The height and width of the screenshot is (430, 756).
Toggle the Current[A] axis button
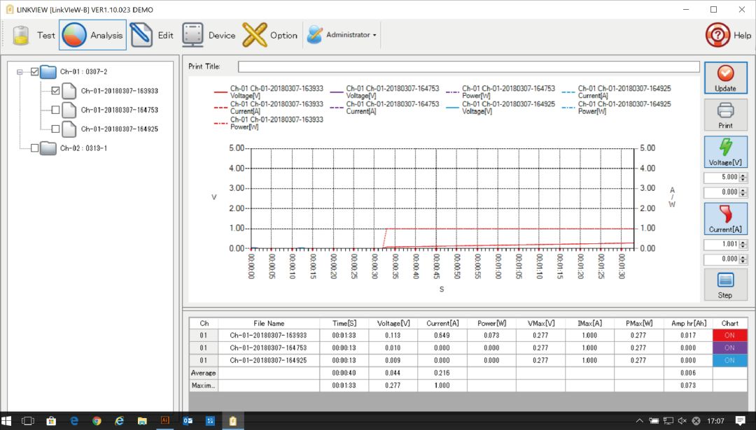[x=726, y=218]
